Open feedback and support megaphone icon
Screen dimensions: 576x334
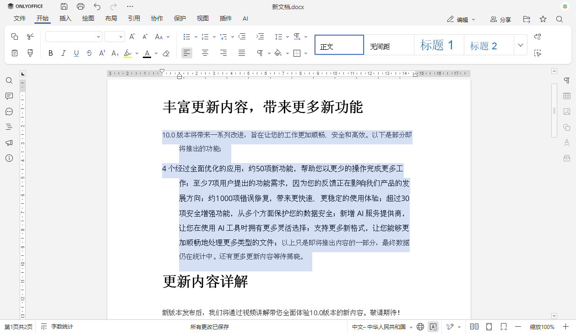[x=9, y=143]
